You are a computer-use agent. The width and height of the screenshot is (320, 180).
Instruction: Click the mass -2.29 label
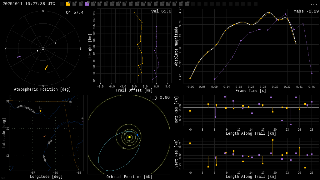tap(306, 11)
